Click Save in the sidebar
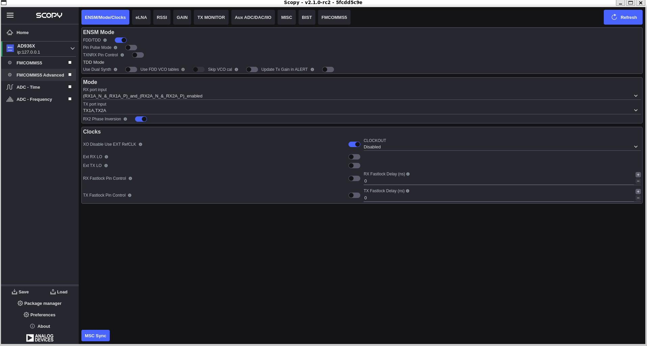647x346 pixels. point(20,292)
